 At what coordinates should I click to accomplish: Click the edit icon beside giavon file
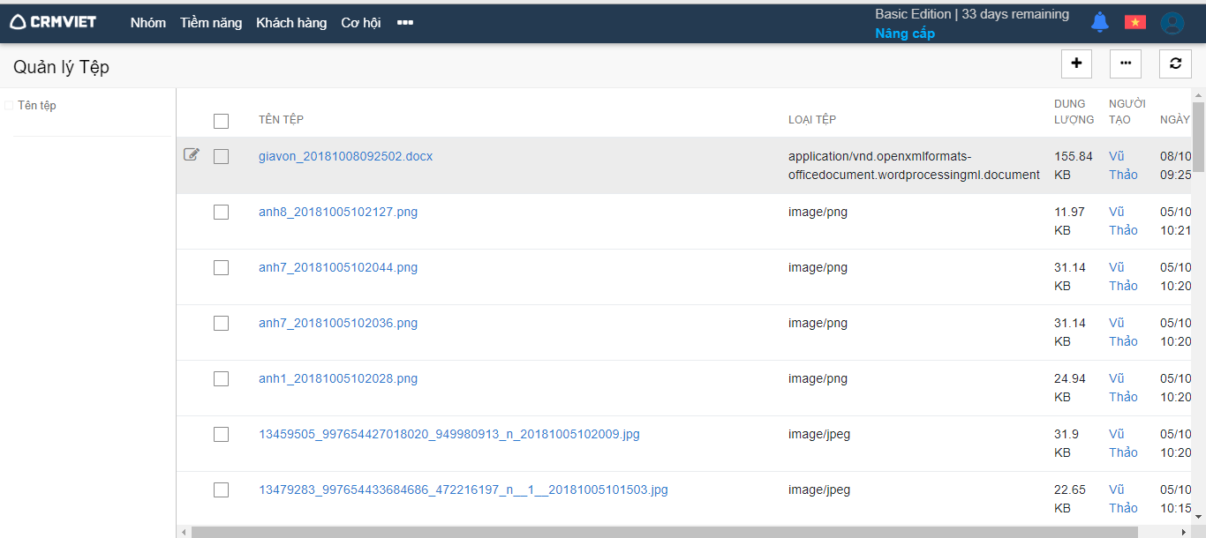(x=192, y=155)
